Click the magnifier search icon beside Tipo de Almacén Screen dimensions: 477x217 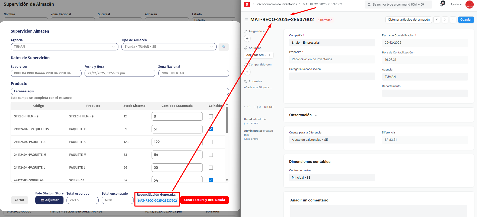coord(224,47)
